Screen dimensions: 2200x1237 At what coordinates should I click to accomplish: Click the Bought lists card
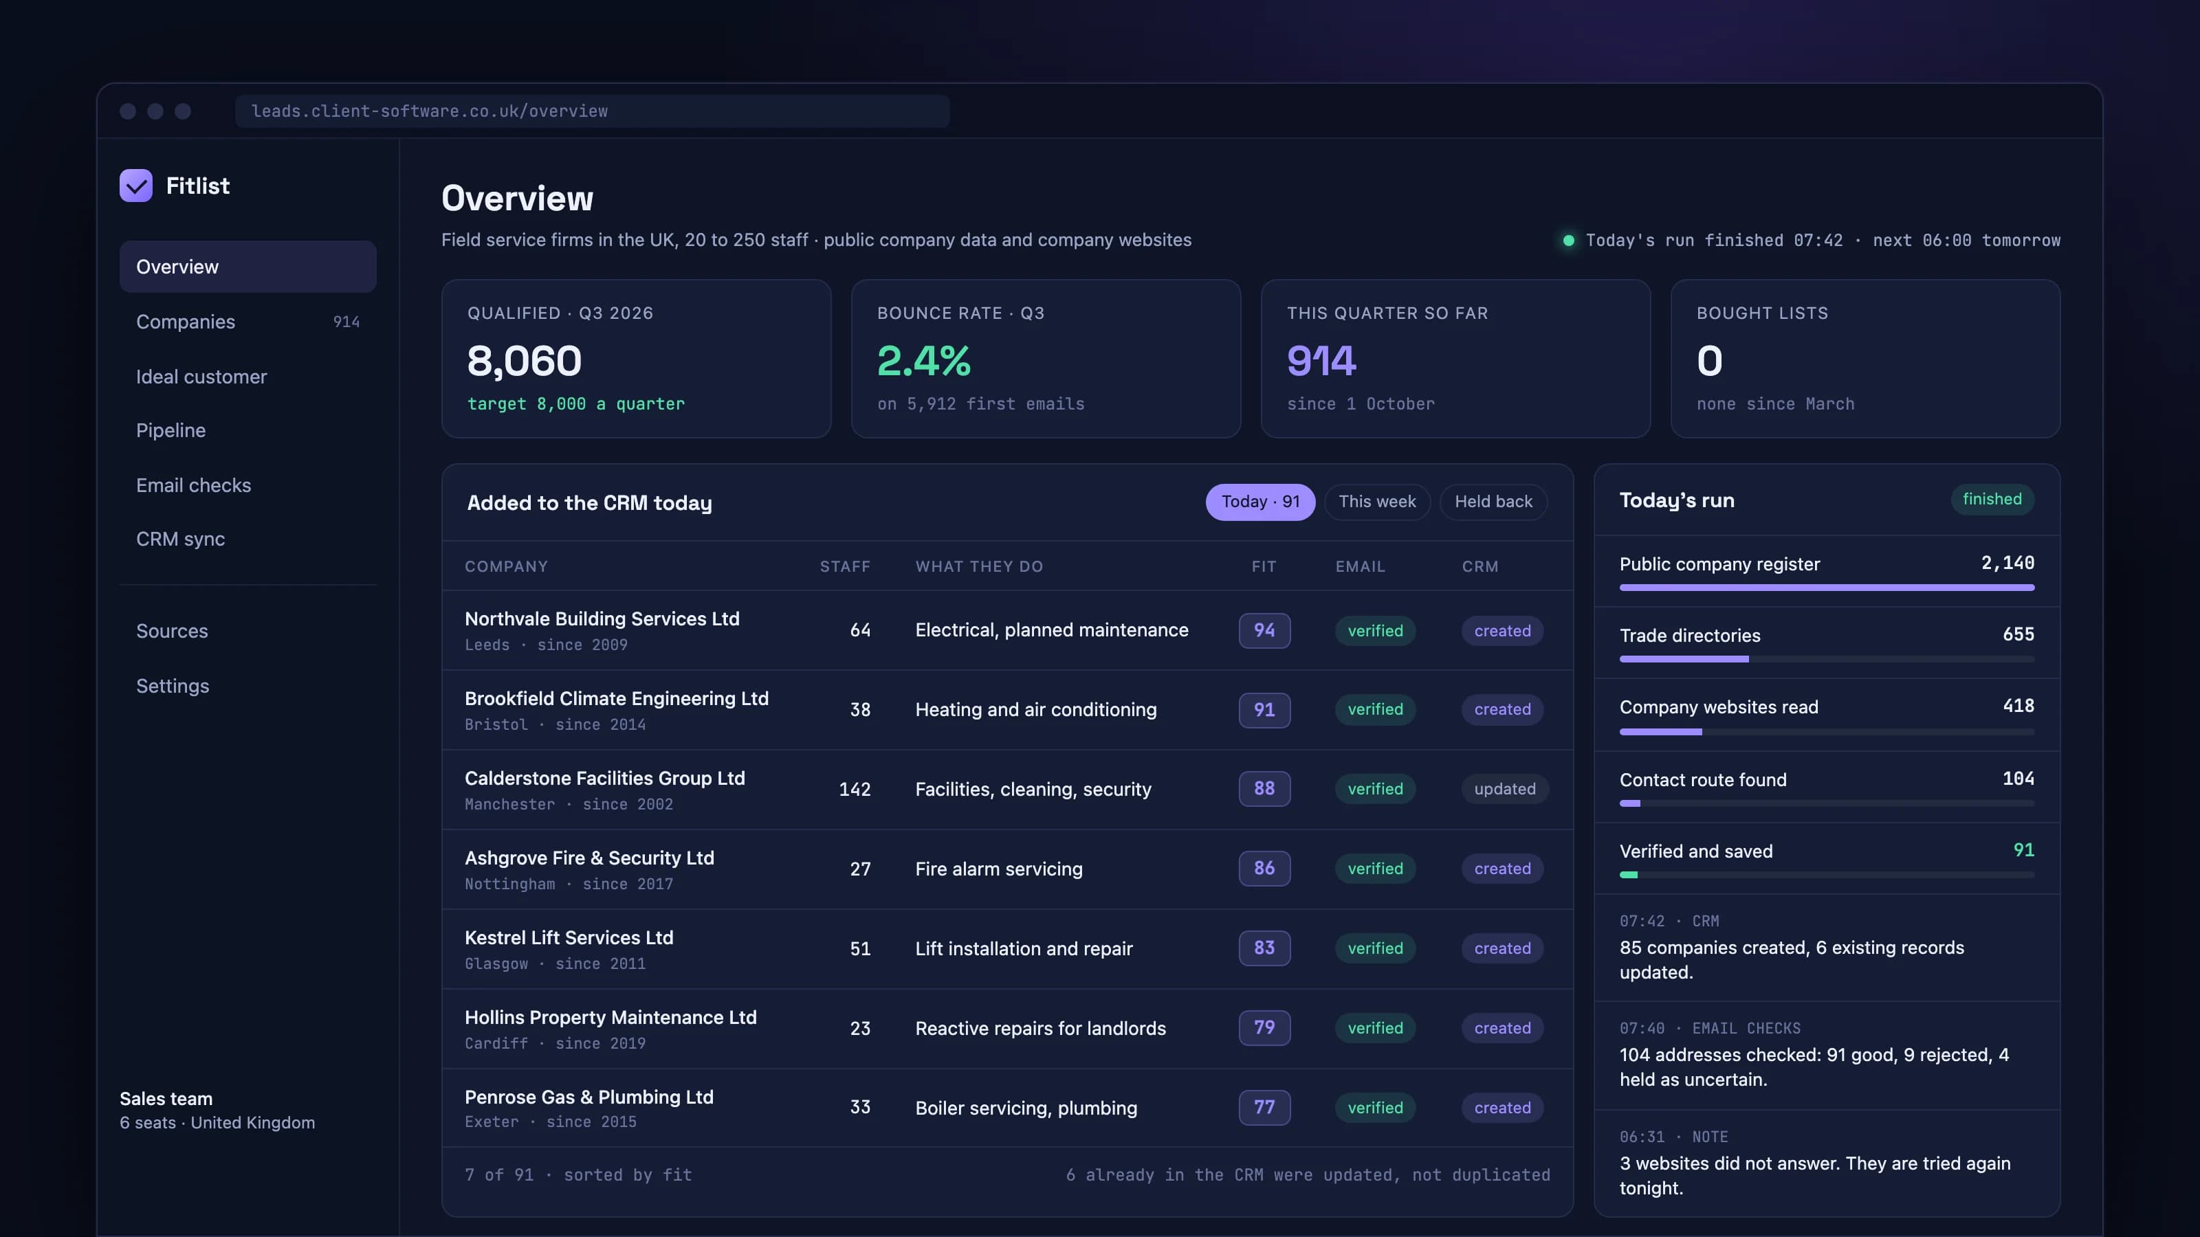click(x=1865, y=359)
